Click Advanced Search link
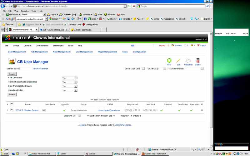Screen dimensions: 250x156 click(x=40, y=69)
